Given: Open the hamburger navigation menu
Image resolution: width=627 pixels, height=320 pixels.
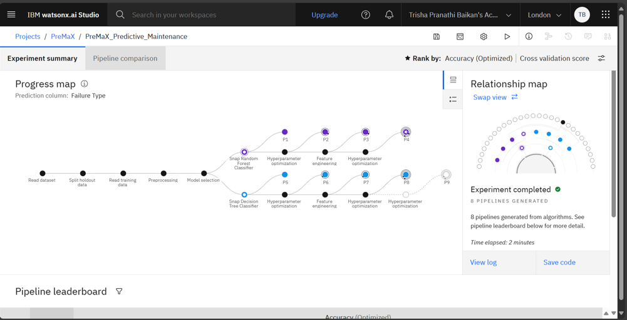Looking at the screenshot, I should [11, 14].
